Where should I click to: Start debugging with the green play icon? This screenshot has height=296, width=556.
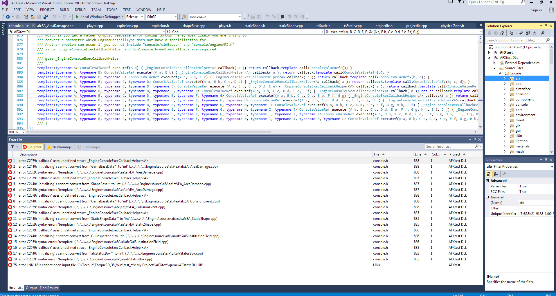click(x=77, y=17)
